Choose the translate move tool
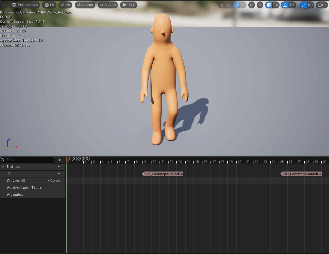This screenshot has width=329, height=254. tap(229, 5)
